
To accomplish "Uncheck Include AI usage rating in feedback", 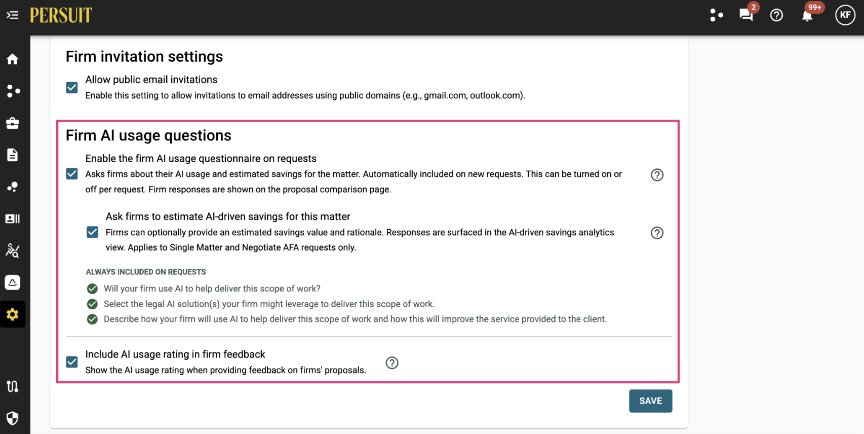I will point(72,362).
